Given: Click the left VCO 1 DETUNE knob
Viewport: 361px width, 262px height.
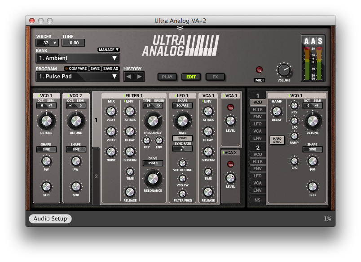Looking at the screenshot, I should click(x=46, y=121).
